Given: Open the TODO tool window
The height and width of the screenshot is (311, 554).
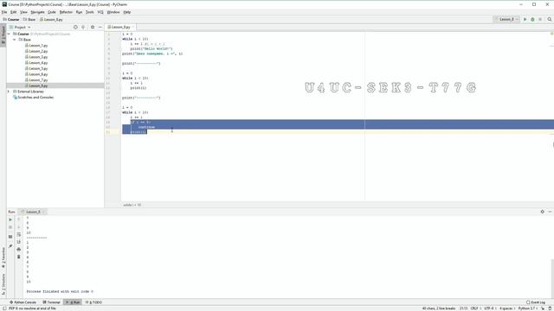Looking at the screenshot, I should [x=93, y=302].
